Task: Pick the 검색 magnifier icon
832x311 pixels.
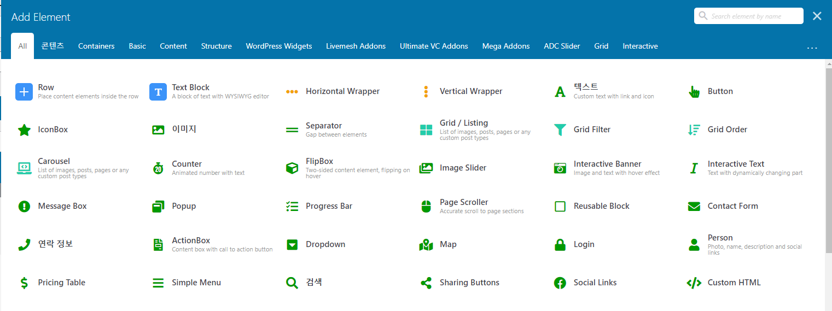Action: click(292, 283)
